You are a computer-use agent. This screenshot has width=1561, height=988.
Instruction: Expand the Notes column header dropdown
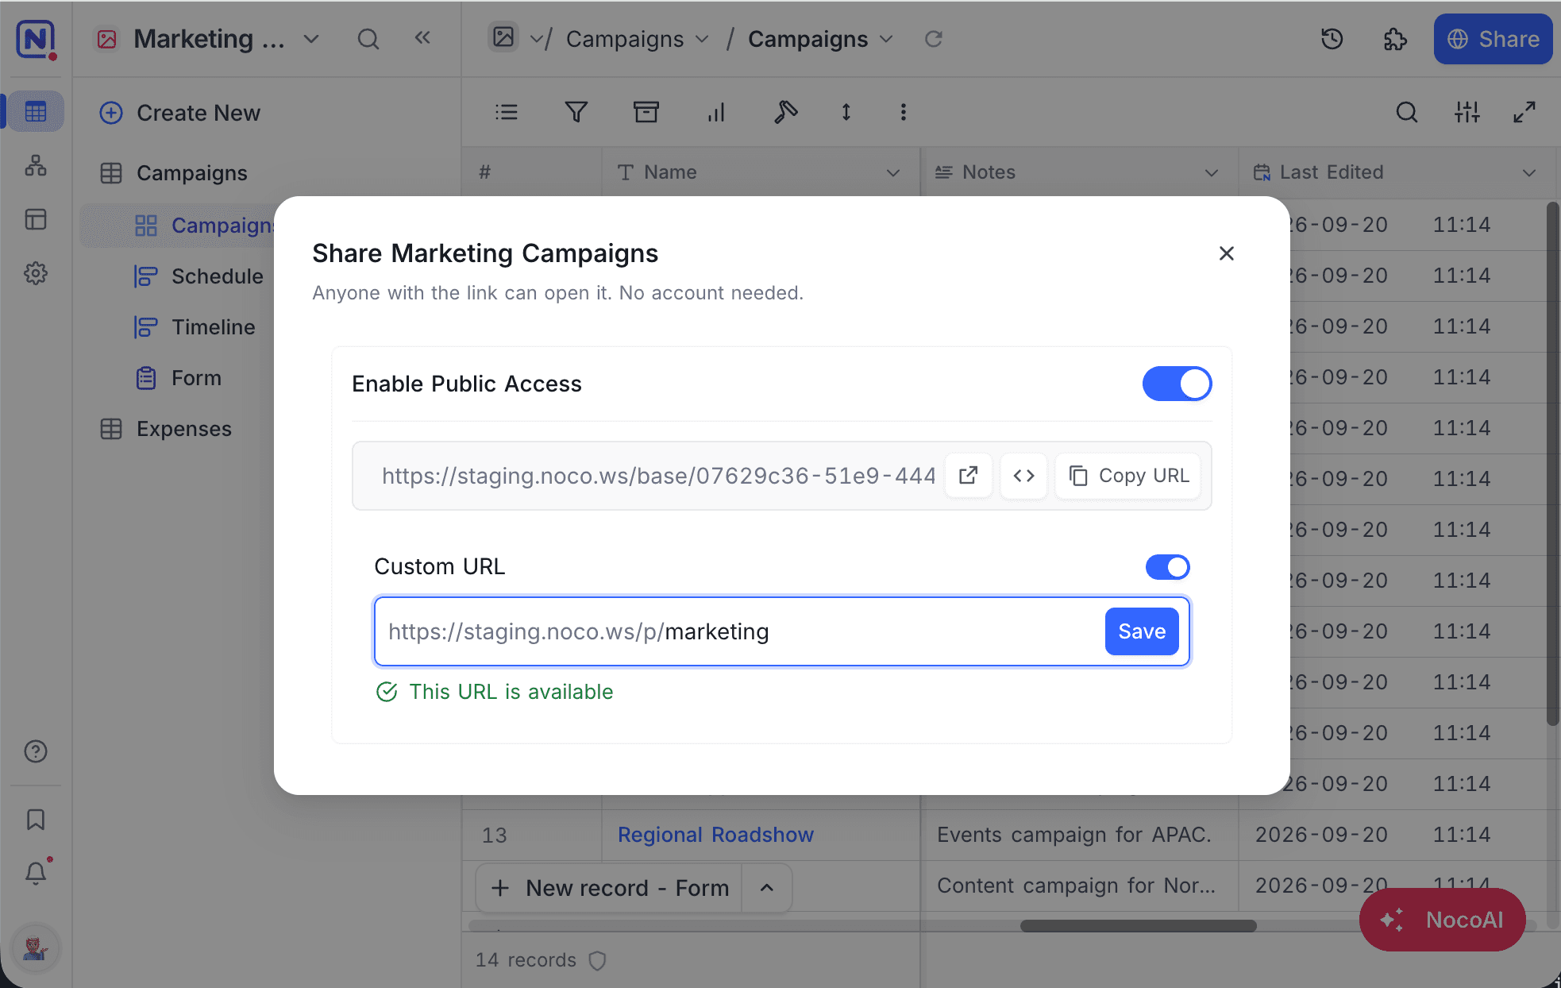pos(1211,172)
